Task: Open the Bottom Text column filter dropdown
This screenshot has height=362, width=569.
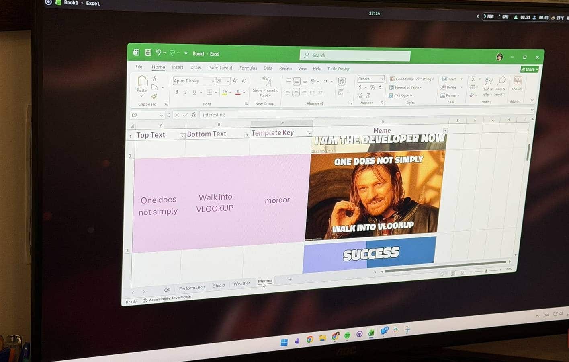Action: (x=247, y=135)
